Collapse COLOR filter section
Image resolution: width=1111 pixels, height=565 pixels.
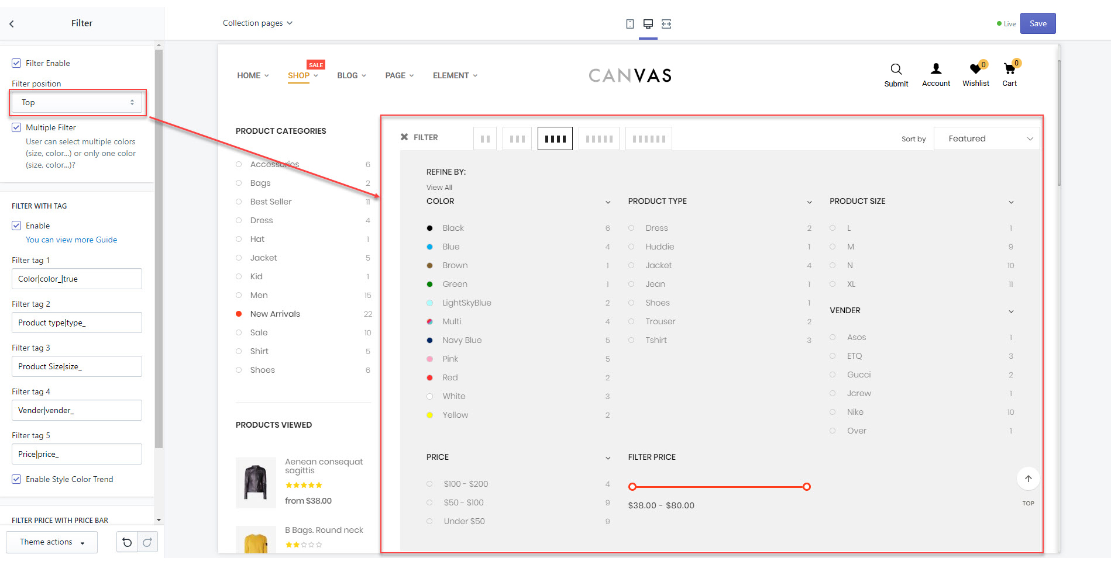608,202
